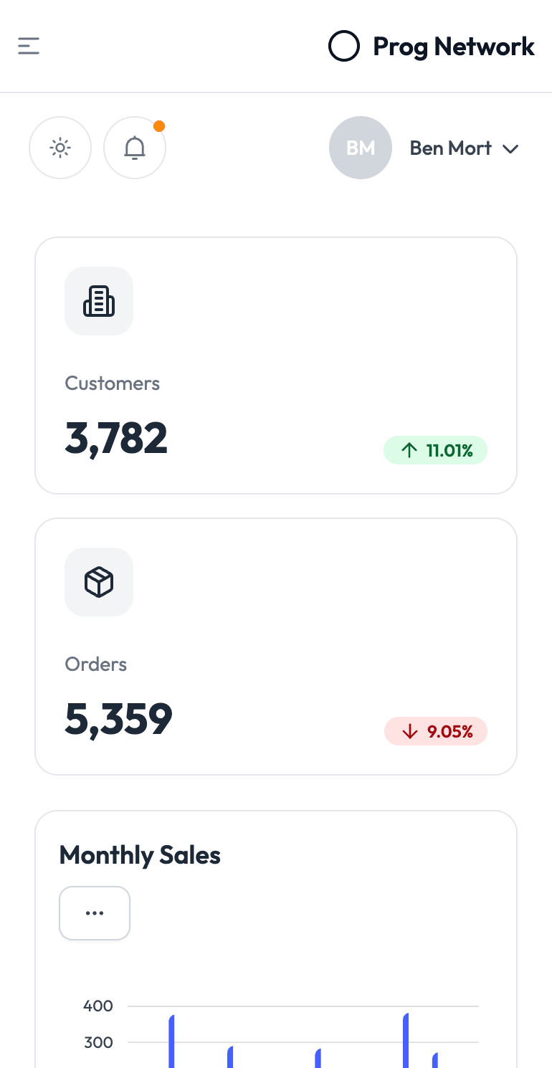Click the green up arrow icon
Image resolution: width=552 pixels, height=1068 pixels.
[409, 450]
